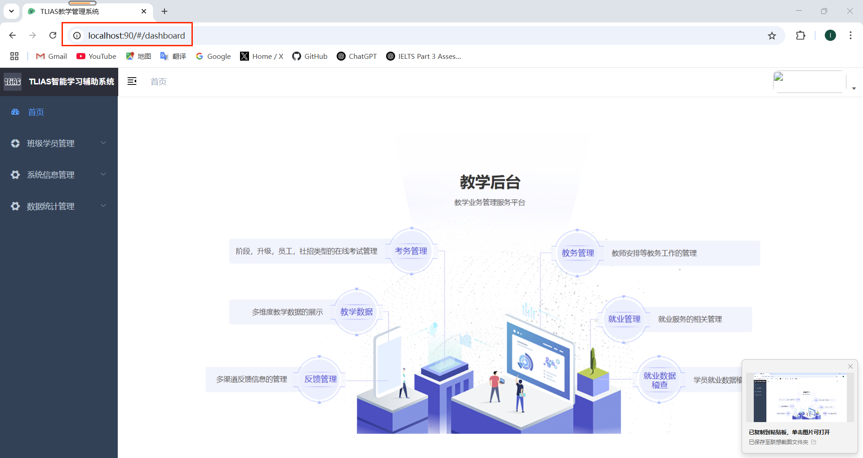
Task: Click the folder icon in screenshot notification
Action: pos(814,442)
